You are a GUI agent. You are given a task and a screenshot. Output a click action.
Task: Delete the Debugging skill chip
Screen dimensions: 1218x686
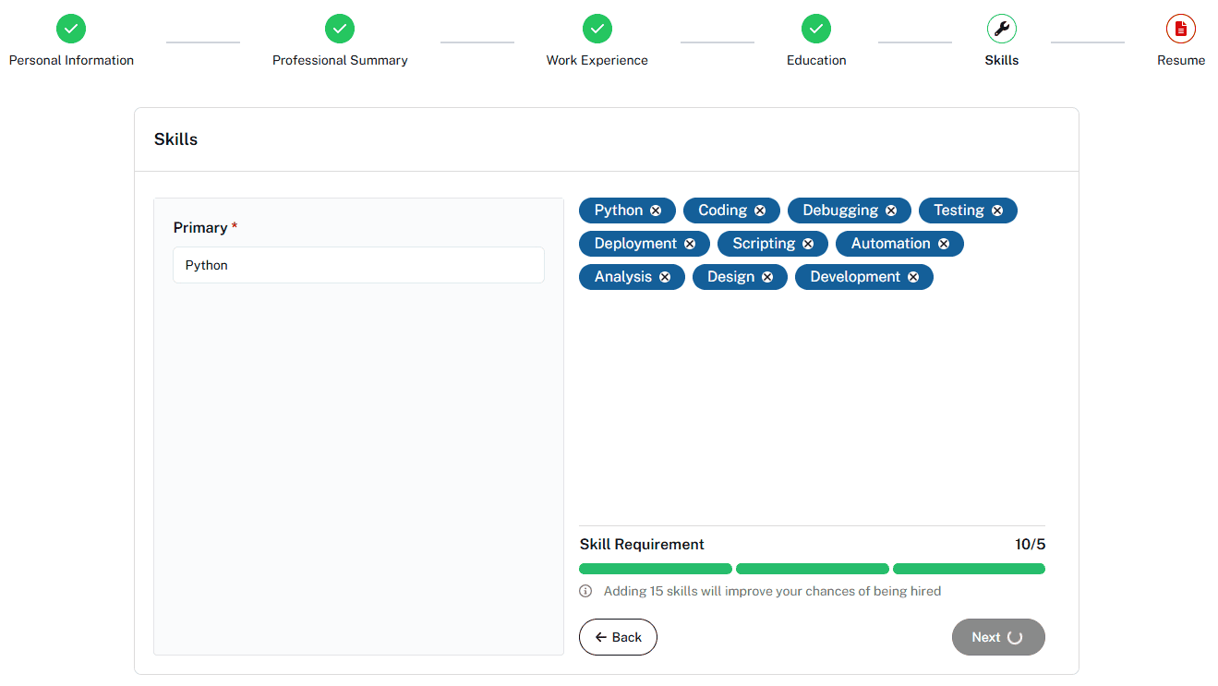891,211
